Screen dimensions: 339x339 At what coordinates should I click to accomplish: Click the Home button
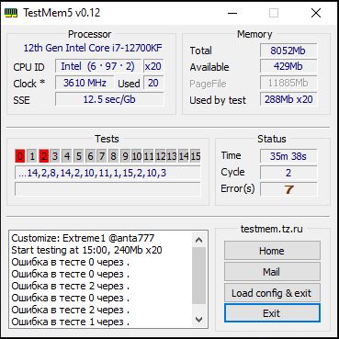tap(272, 251)
